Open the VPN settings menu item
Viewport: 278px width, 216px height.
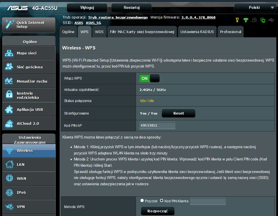coord(29,207)
